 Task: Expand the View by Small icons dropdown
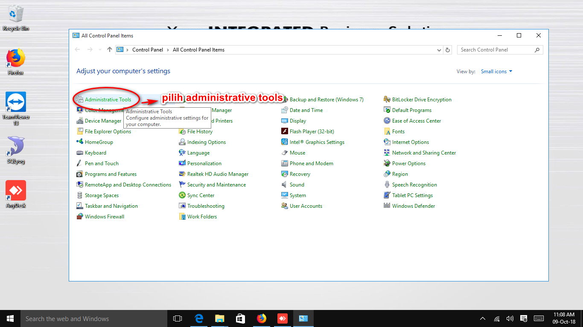496,72
